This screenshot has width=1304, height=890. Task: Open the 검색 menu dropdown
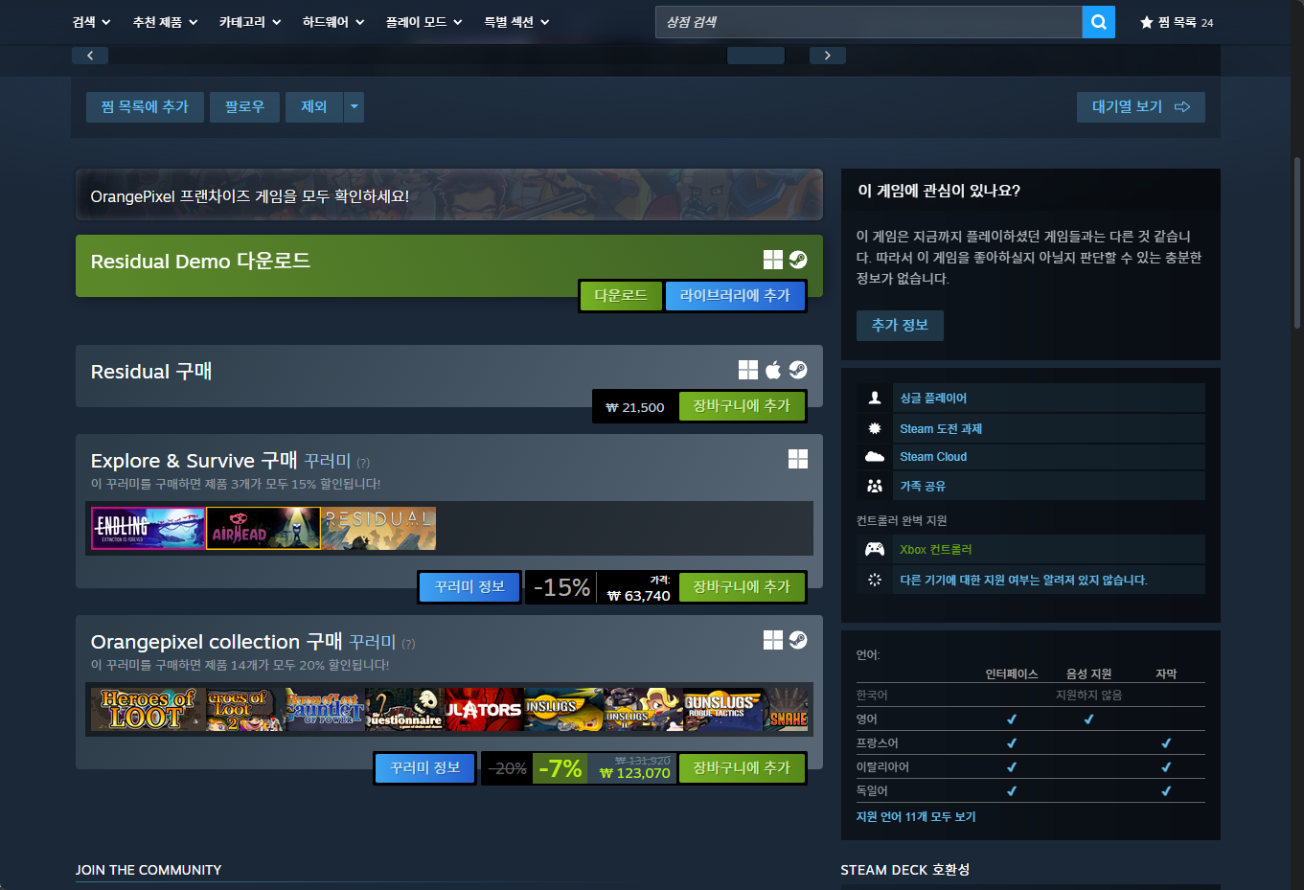click(92, 22)
